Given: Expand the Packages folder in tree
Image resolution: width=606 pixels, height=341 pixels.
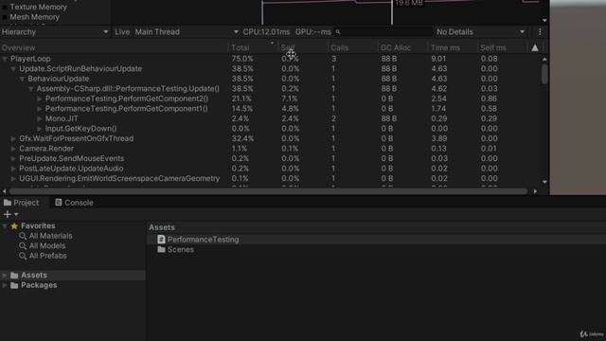Looking at the screenshot, I should pos(5,285).
